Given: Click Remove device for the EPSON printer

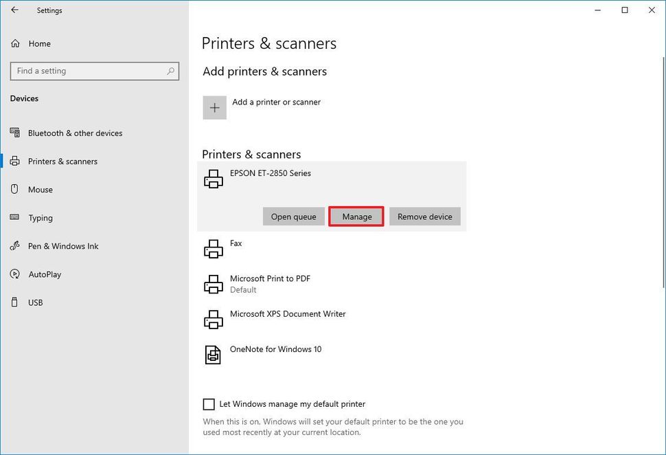Looking at the screenshot, I should (424, 216).
